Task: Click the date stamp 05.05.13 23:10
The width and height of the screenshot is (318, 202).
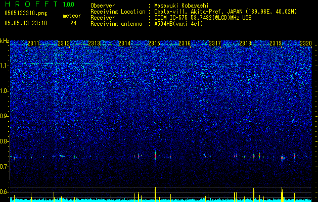Action: [x=26, y=23]
